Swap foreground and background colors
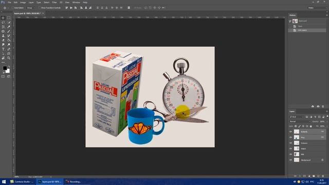The width and height of the screenshot is (329, 185). pyautogui.click(x=9, y=67)
